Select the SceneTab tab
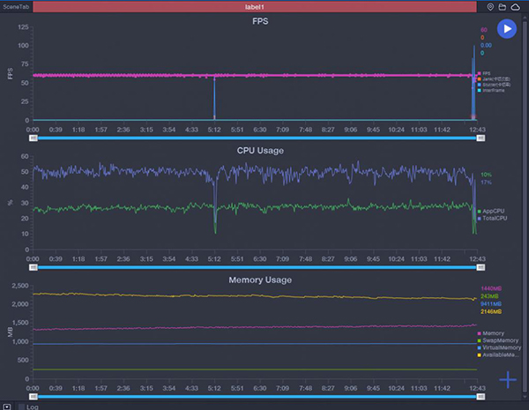Screen dimensions: 529x410 click(x=18, y=6)
